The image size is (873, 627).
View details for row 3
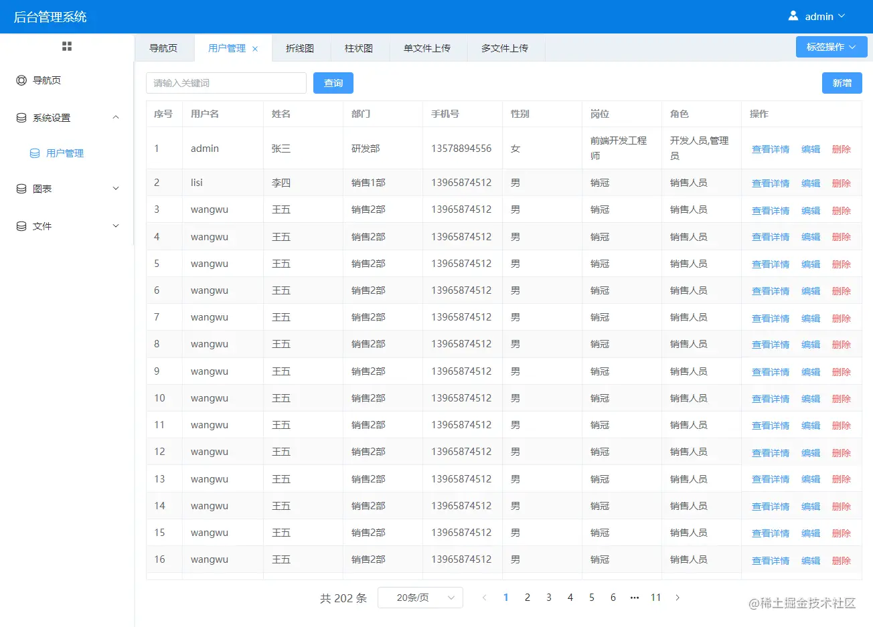(771, 211)
